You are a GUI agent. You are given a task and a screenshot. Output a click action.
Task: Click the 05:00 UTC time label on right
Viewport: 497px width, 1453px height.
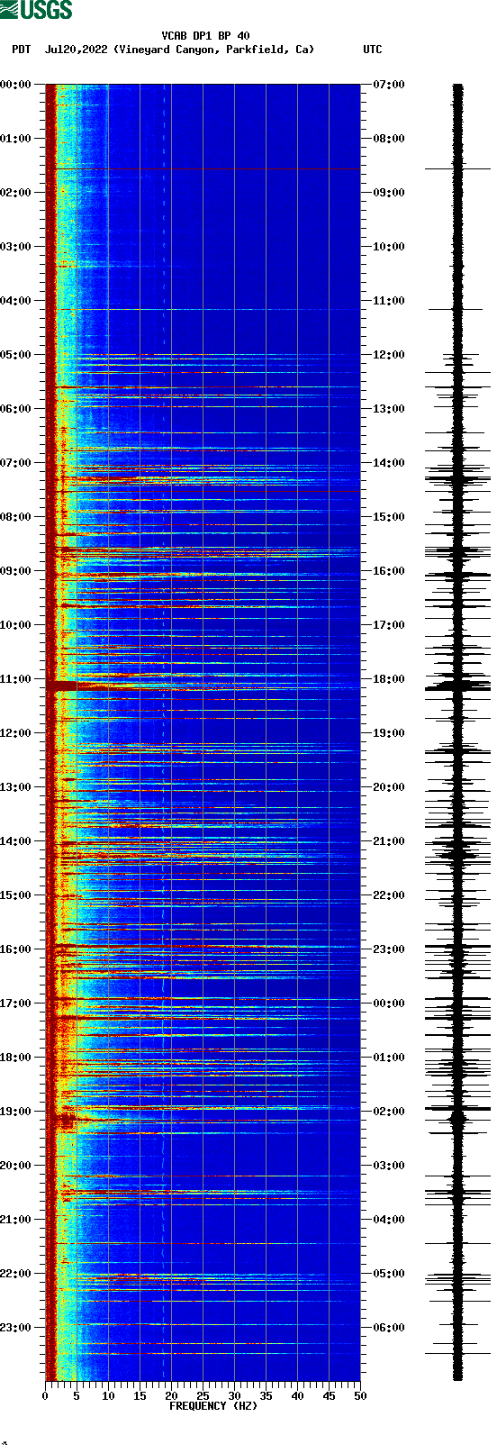pos(389,1274)
